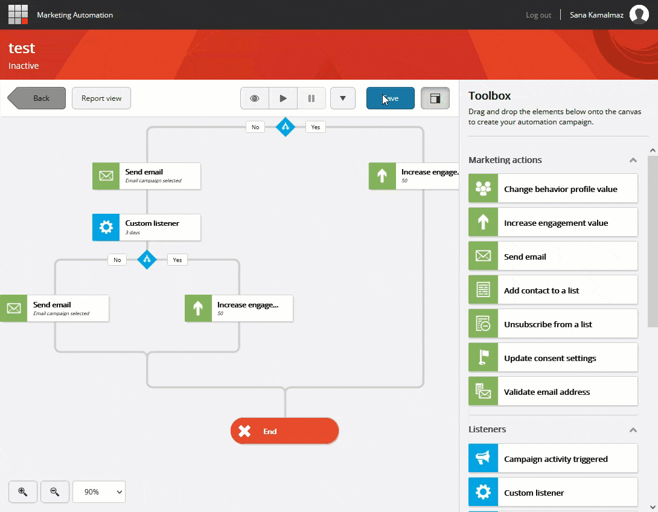Open the 90% zoom level dropdown

point(99,492)
